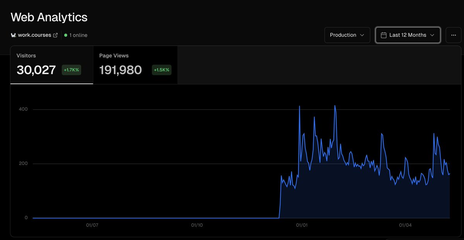This screenshot has height=240, width=464.
Task: Open the Production environment dropdown
Action: (x=347, y=35)
